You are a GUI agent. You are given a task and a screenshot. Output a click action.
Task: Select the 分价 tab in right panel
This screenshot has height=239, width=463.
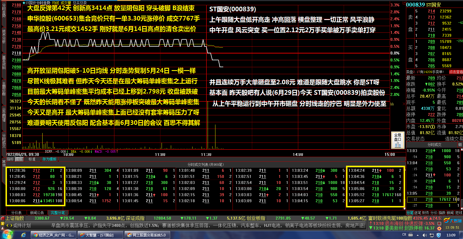(x=434, y=213)
